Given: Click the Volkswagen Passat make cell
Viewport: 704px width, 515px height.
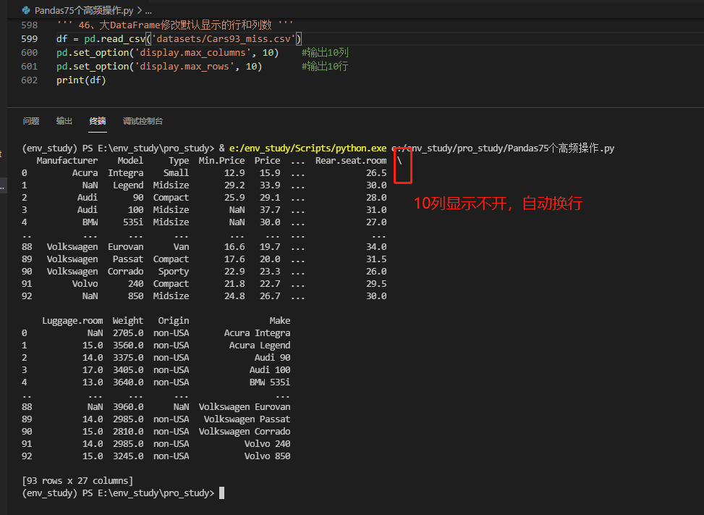Looking at the screenshot, I should point(247,419).
